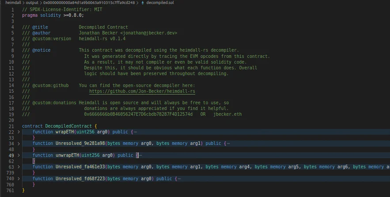The image size is (390, 197).
Task: Click the 'unwrapETH' function name
Action: pyautogui.click(x=68, y=155)
